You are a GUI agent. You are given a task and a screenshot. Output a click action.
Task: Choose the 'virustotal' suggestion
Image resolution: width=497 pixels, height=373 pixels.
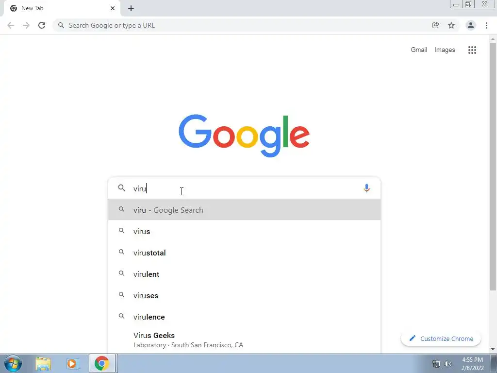point(244,253)
